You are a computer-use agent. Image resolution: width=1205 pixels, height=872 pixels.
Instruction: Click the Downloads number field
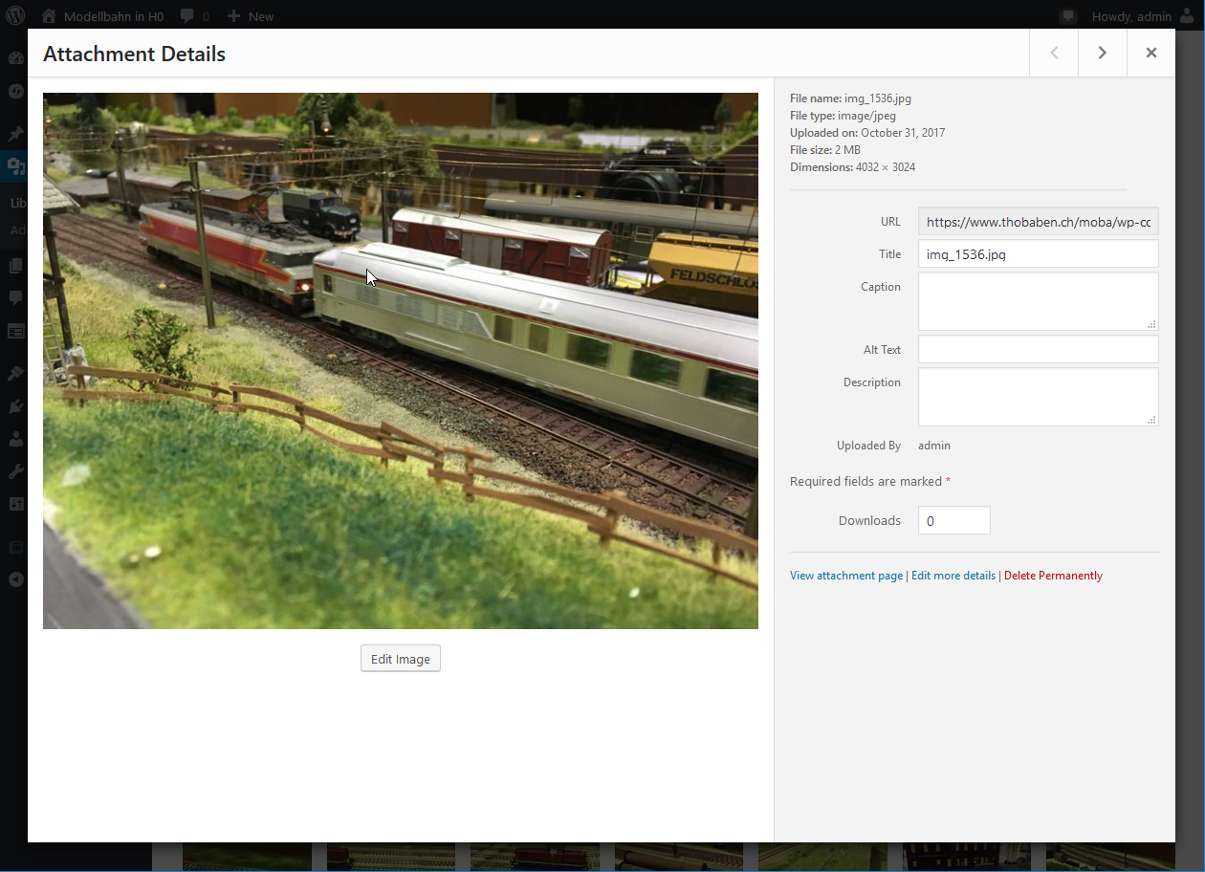pyautogui.click(x=954, y=520)
